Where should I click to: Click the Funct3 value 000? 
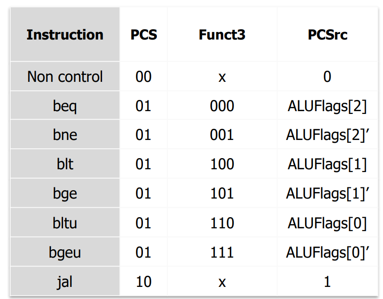tap(222, 106)
